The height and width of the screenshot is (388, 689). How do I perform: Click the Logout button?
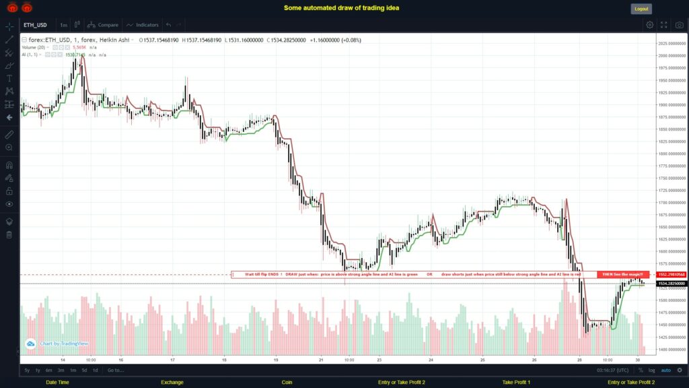coord(641,9)
